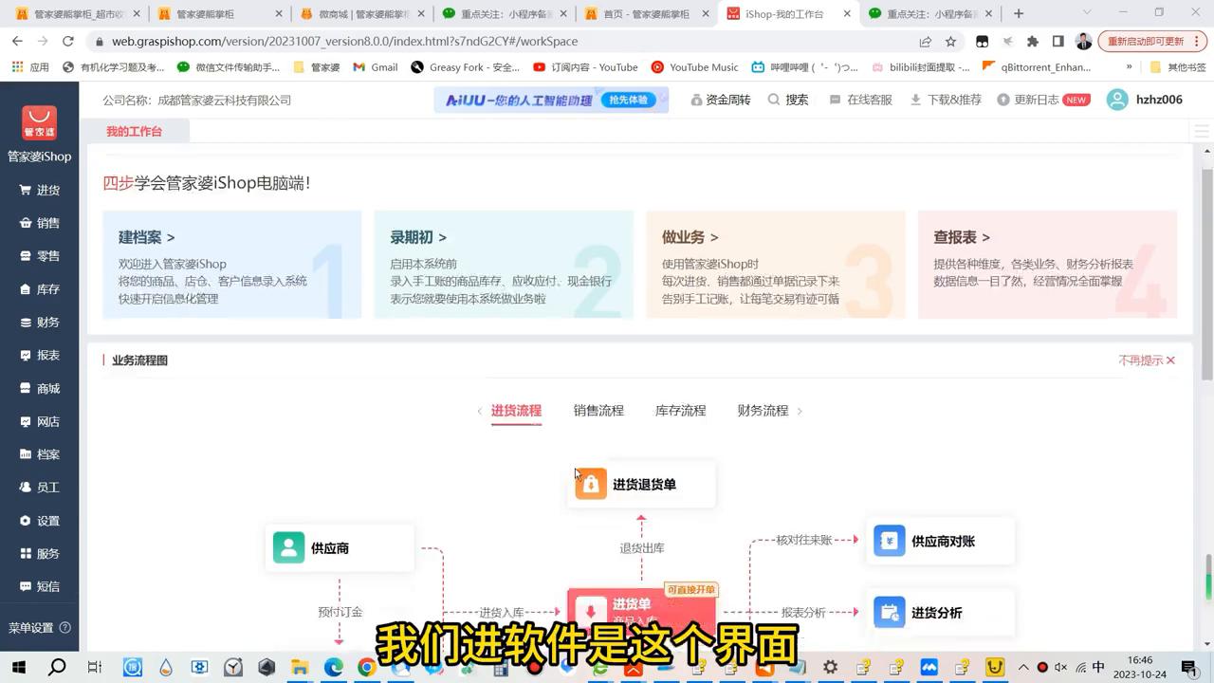Select the 进货流程 tab

click(516, 411)
